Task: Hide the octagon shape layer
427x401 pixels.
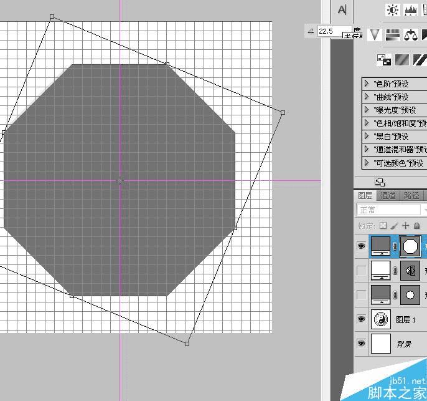Action: [361, 246]
